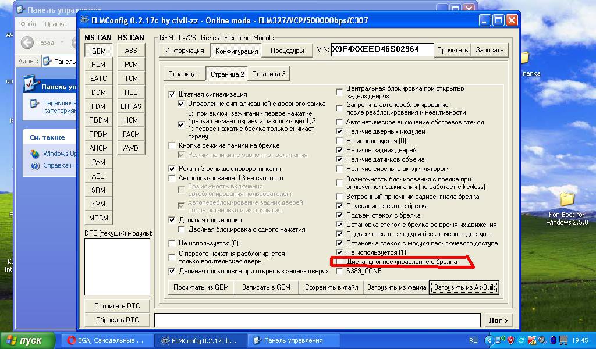Click the DTC list box
Viewport: 596px width, 349px height.
coord(117,266)
